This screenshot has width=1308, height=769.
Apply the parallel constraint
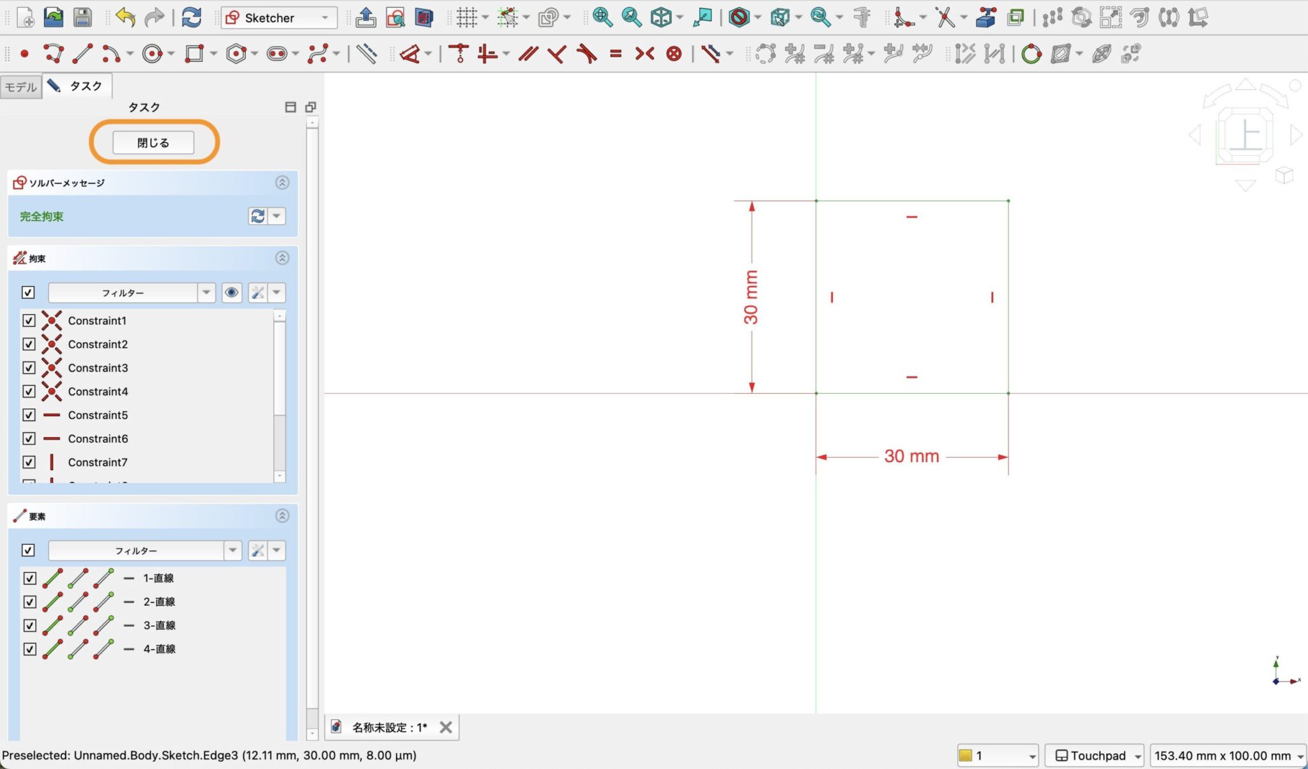(528, 54)
